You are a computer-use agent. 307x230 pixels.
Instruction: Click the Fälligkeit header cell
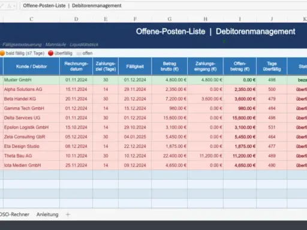[x=135, y=66]
